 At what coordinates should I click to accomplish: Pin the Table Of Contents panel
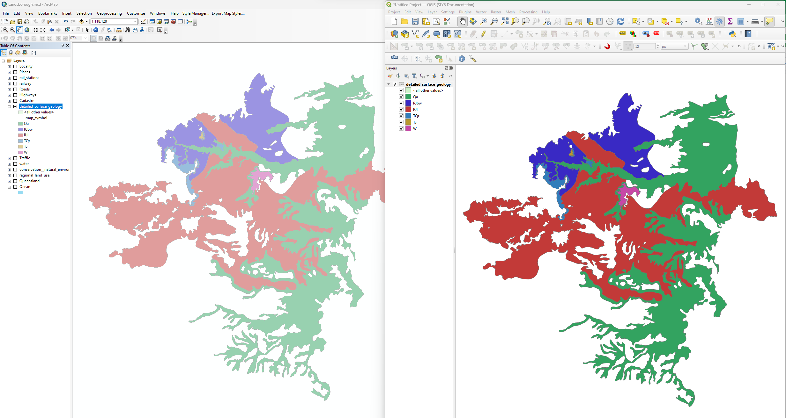coord(63,46)
